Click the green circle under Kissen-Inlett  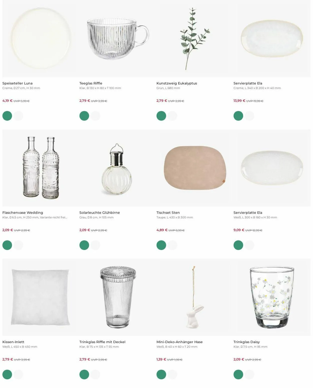click(7, 374)
